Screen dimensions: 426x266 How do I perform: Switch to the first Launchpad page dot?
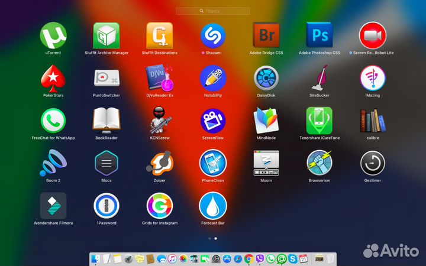(209, 239)
